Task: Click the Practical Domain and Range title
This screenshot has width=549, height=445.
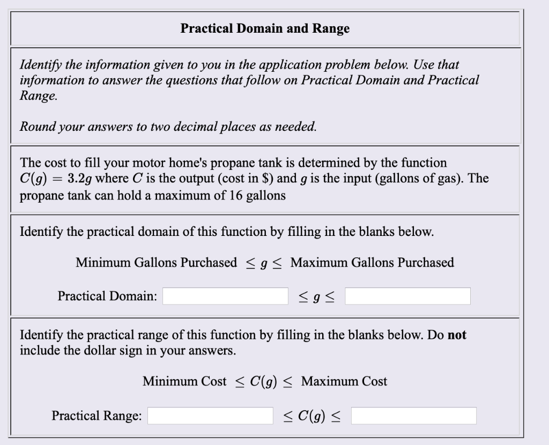Action: pyautogui.click(x=265, y=28)
